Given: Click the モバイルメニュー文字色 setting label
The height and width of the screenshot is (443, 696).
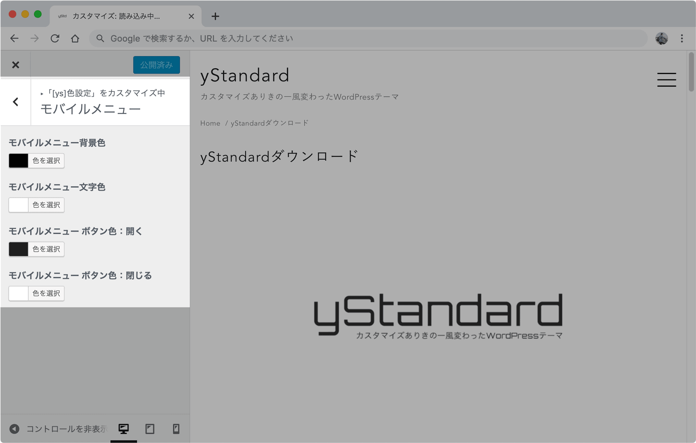Looking at the screenshot, I should 57,187.
